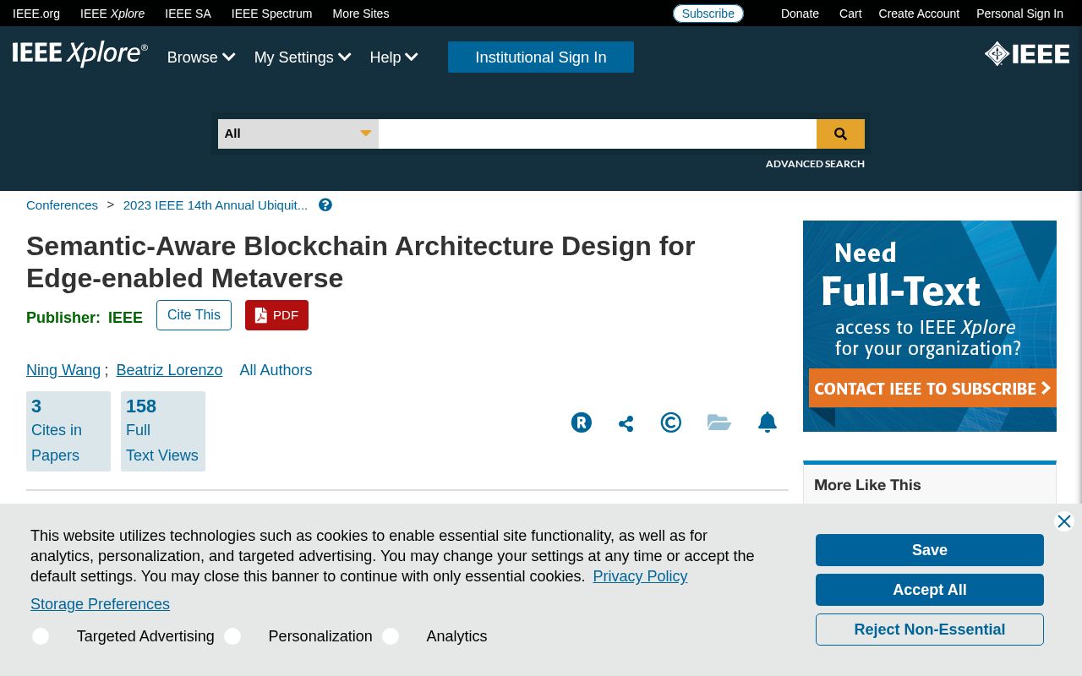Toggle Targeted Advertising cookie option
The image size is (1082, 676).
click(x=41, y=636)
